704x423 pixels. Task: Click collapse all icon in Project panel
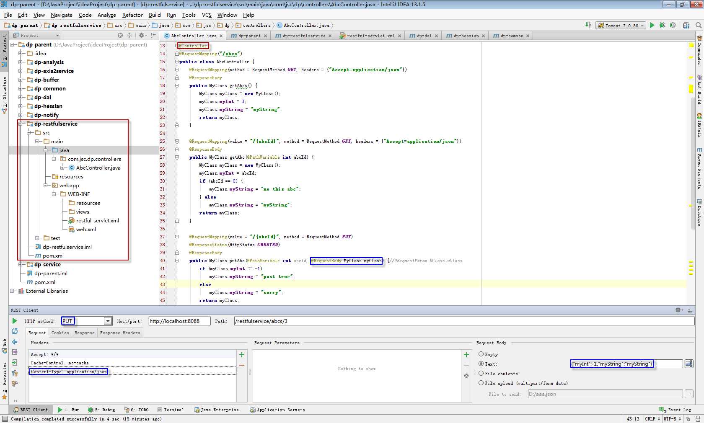point(129,36)
